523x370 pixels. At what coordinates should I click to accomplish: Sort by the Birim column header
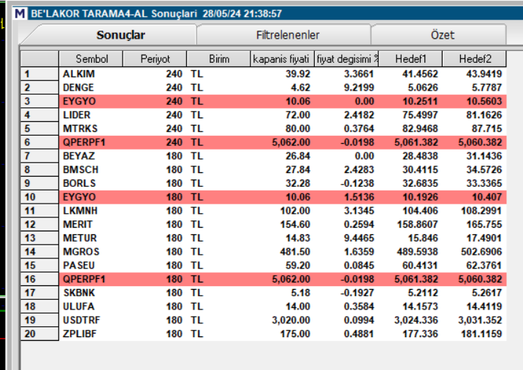(219, 59)
